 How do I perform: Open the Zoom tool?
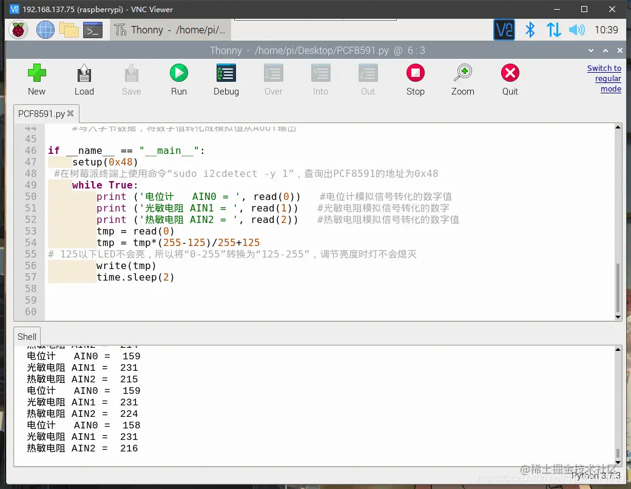coord(463,79)
